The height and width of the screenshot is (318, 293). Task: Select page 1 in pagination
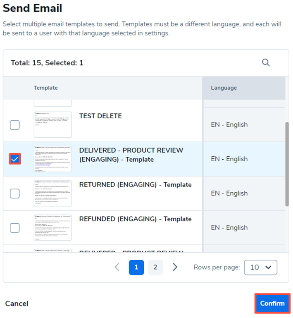point(136,267)
